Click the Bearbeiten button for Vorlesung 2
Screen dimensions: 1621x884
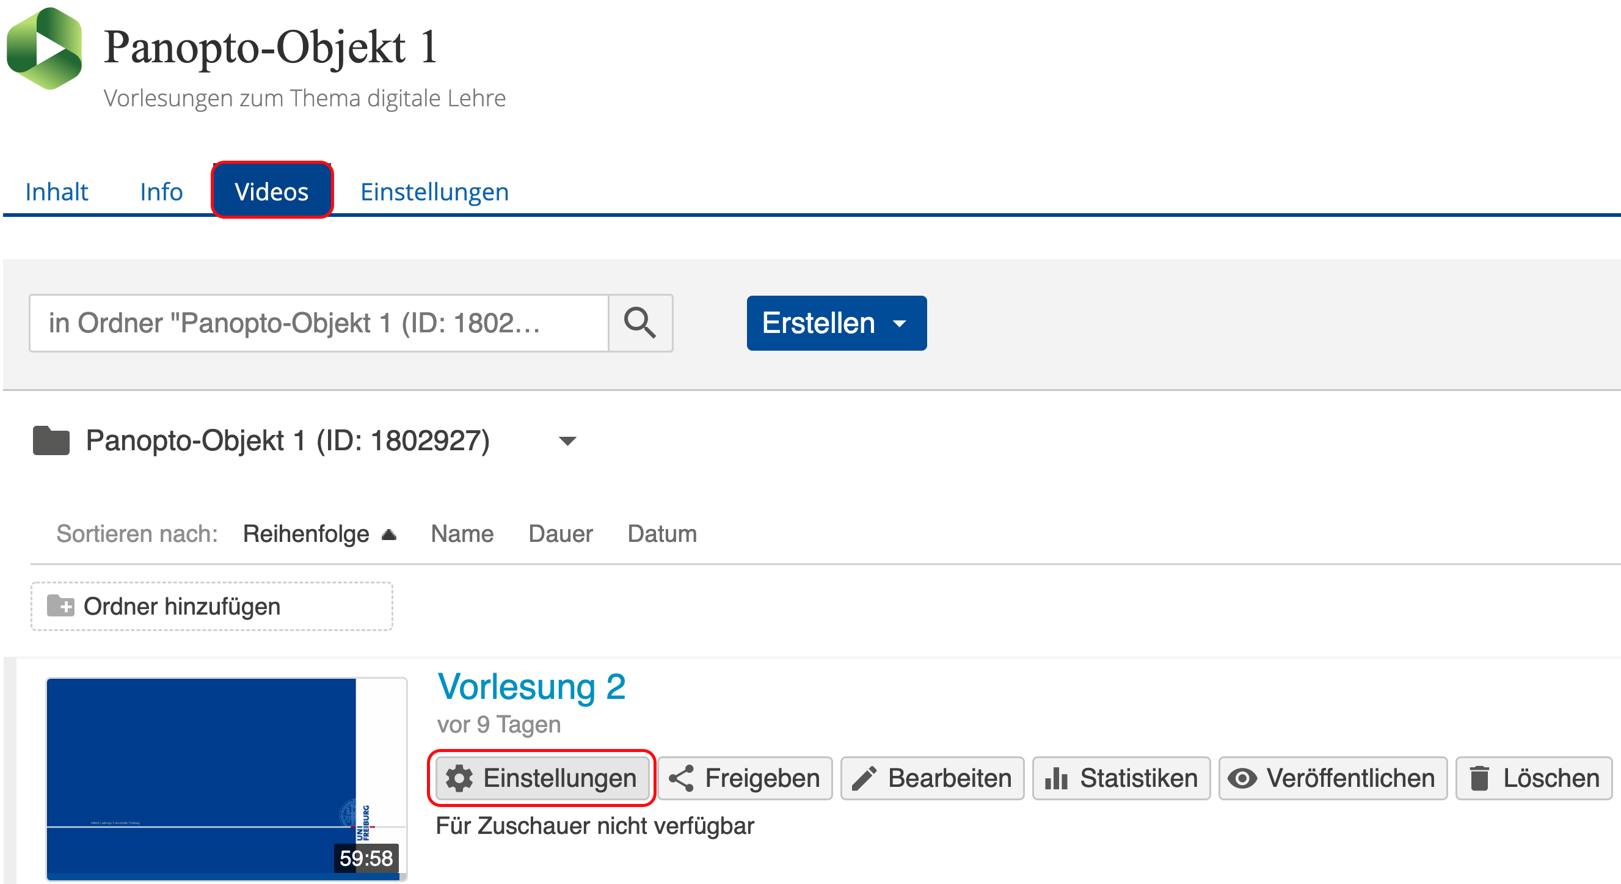(x=933, y=778)
